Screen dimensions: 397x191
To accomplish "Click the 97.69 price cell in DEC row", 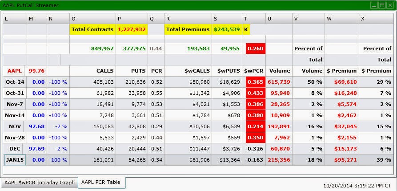I will (x=37, y=149).
